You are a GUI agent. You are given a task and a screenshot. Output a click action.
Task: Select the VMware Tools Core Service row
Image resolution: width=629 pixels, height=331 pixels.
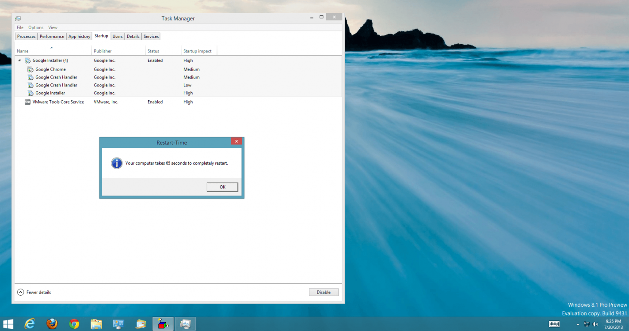click(x=178, y=102)
